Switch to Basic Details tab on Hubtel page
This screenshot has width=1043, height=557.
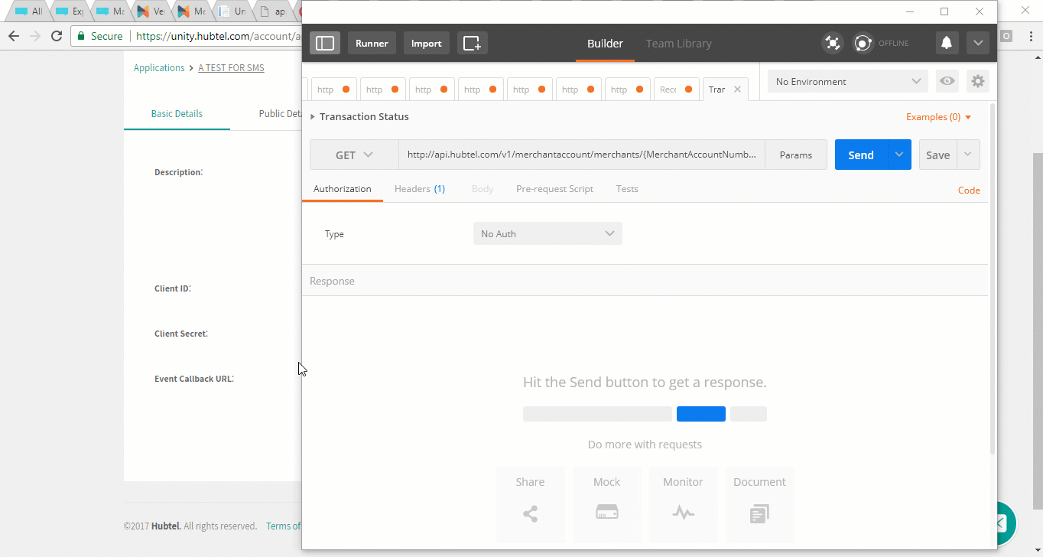coord(177,113)
